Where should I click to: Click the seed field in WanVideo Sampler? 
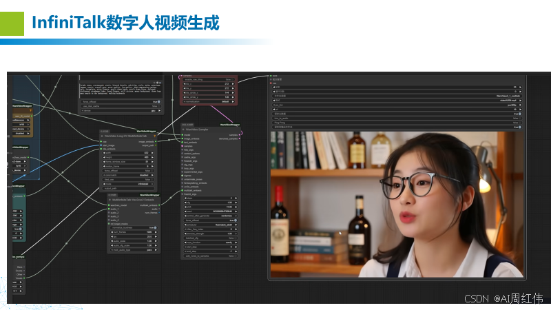pos(210,211)
